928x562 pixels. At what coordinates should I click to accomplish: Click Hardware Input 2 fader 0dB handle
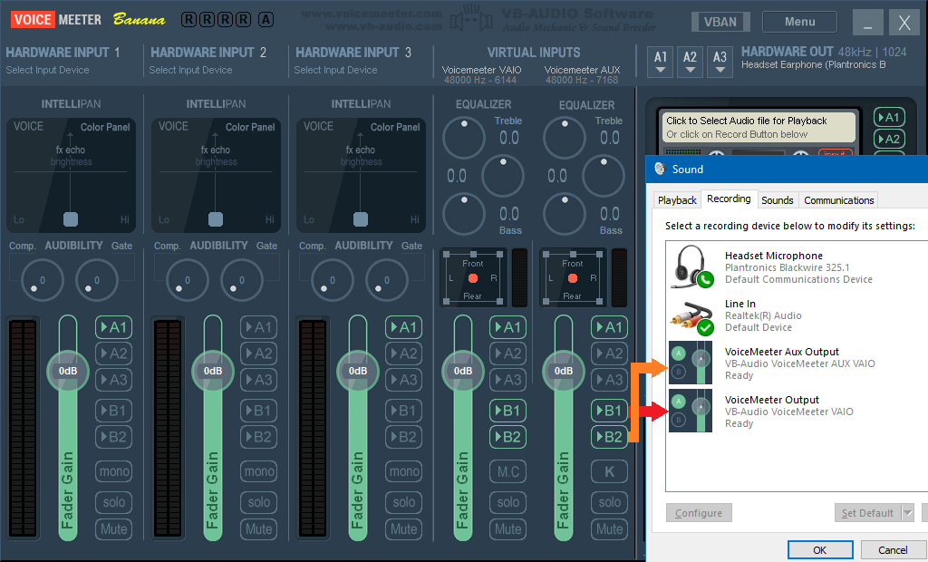212,371
